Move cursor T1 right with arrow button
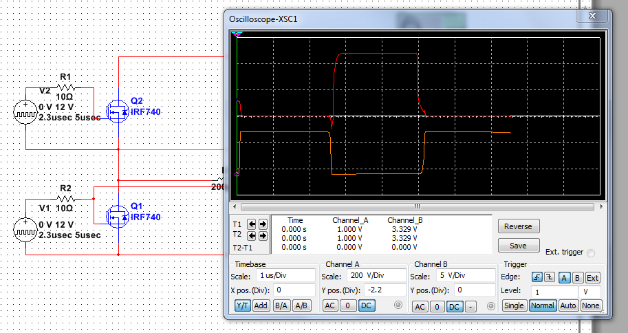Screen dimensions: 628x333 click(263, 224)
